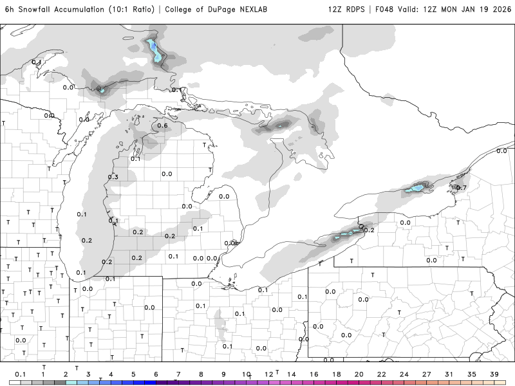Click the blue snow band east of Lake Superior

(x=154, y=51)
